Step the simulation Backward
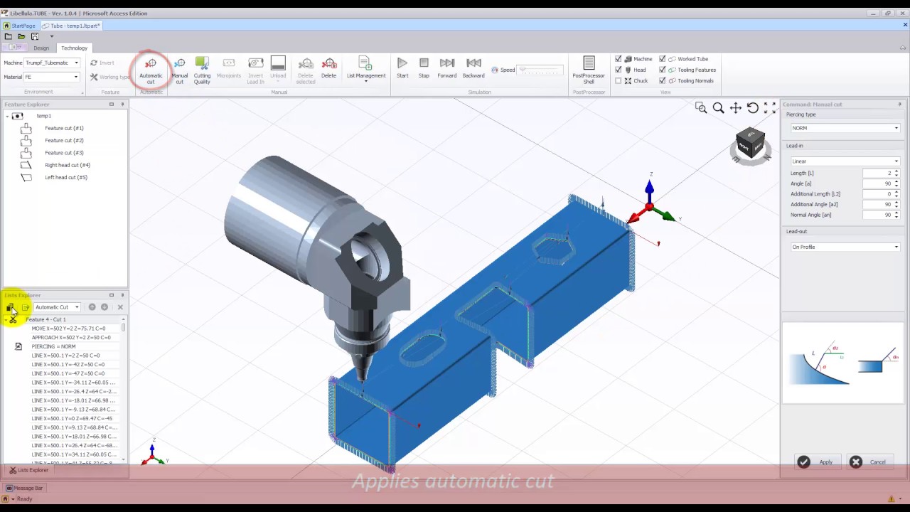Screen dimensions: 910x512 click(x=473, y=68)
